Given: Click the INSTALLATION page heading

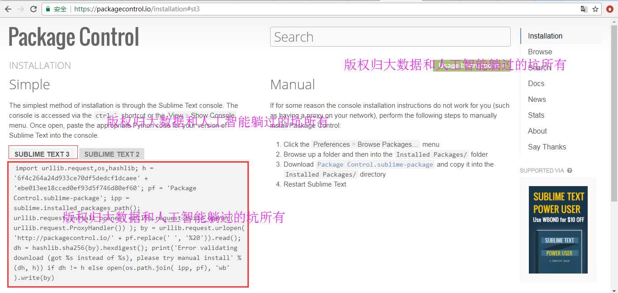Looking at the screenshot, I should click(40, 66).
